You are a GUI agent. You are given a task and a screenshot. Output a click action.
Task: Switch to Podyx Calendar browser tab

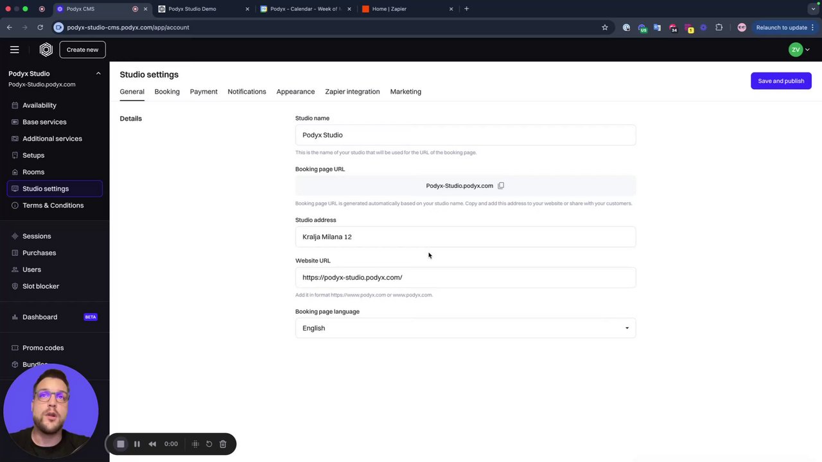pos(305,9)
